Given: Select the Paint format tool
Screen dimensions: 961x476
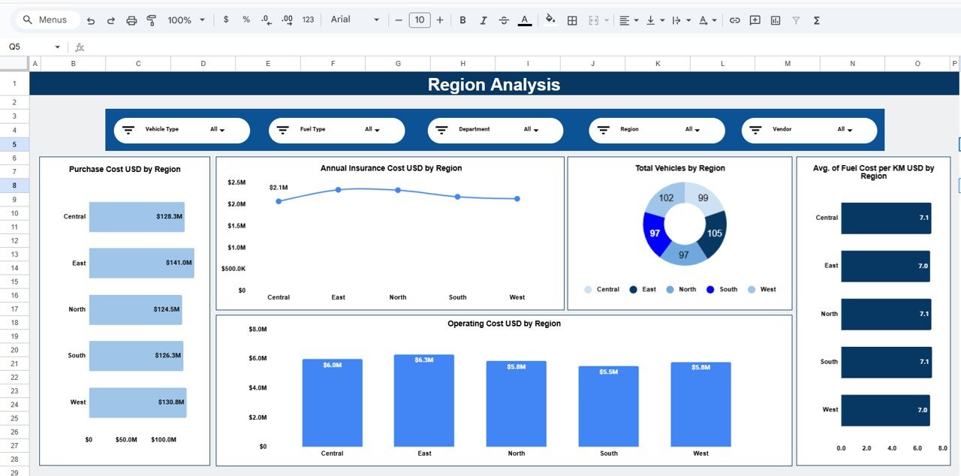Looking at the screenshot, I should pos(151,20).
